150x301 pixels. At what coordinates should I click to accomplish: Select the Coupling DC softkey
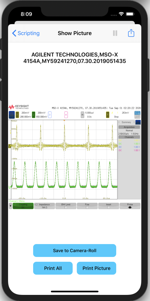[x=23, y=206]
